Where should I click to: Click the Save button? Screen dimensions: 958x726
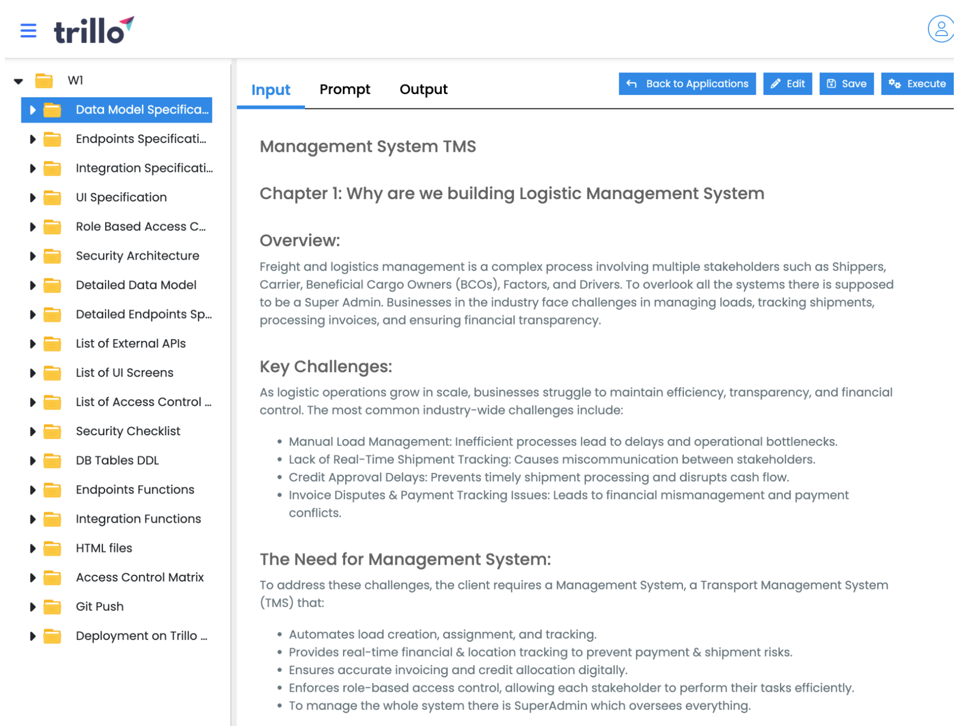(846, 84)
